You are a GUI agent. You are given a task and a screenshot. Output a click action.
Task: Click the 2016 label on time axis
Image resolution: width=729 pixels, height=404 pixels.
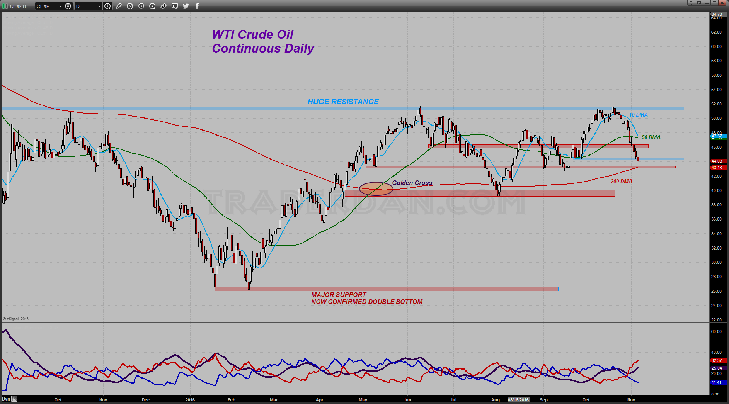(190, 400)
